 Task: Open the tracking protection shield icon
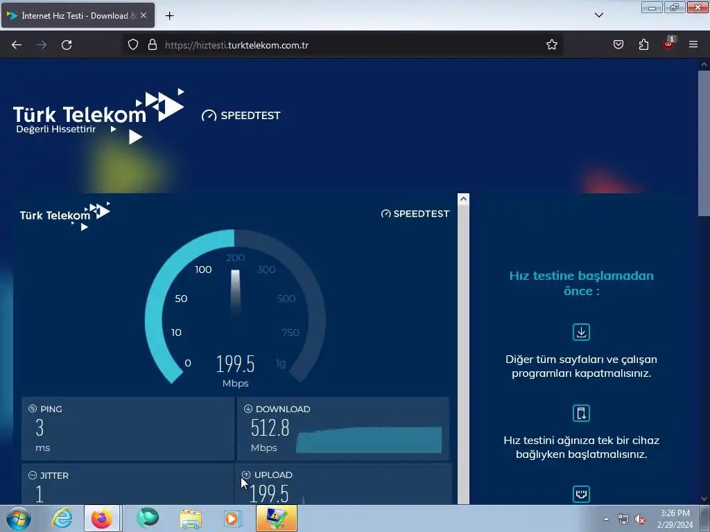click(132, 45)
